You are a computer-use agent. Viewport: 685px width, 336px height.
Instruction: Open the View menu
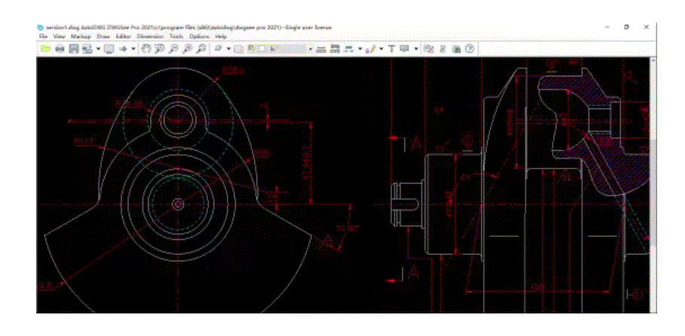pos(59,36)
